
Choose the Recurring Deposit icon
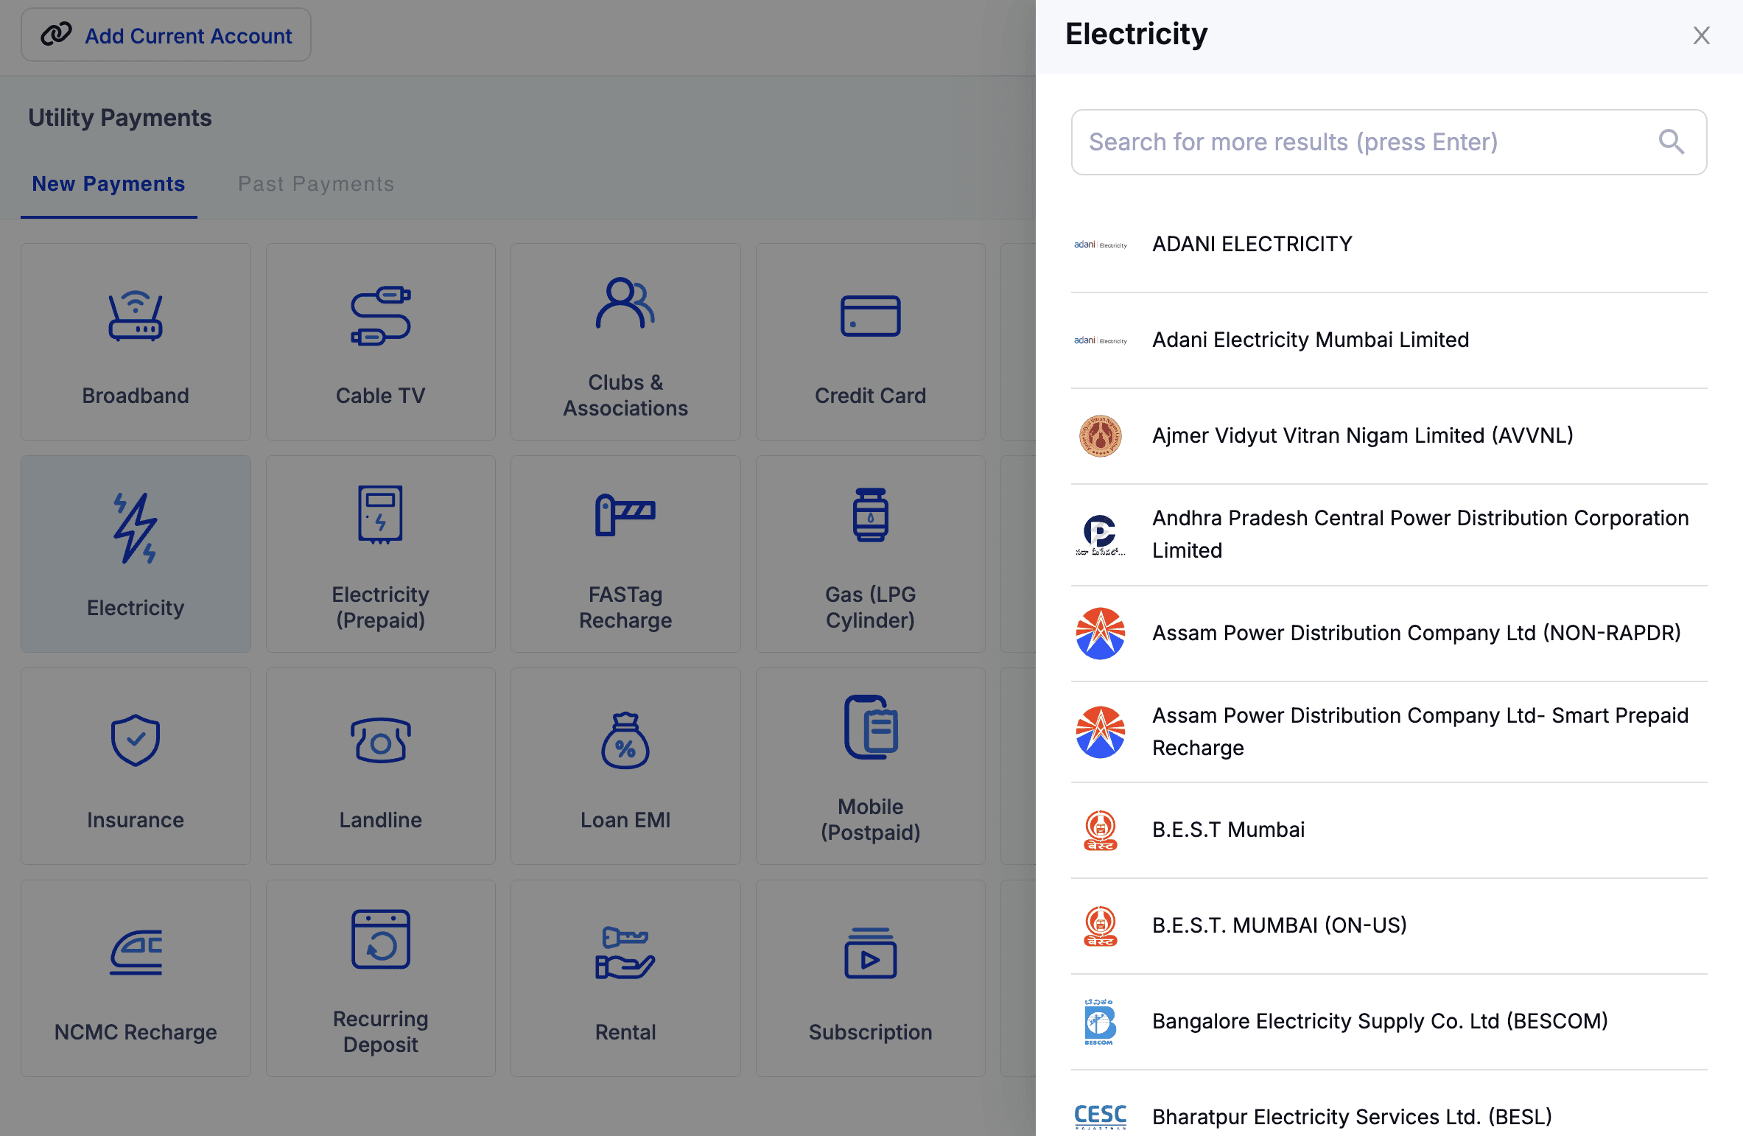380,939
